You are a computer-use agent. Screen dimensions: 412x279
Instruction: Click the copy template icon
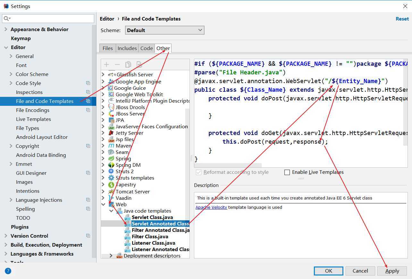(128, 64)
